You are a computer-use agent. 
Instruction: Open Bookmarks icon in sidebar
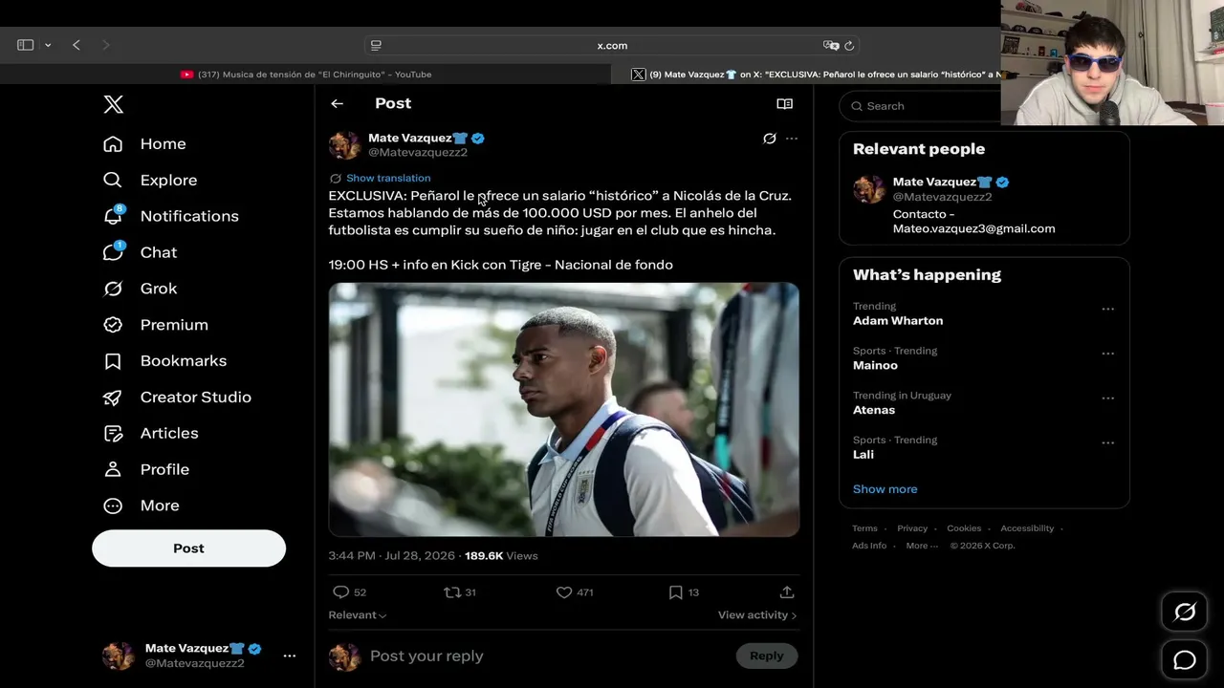[113, 361]
